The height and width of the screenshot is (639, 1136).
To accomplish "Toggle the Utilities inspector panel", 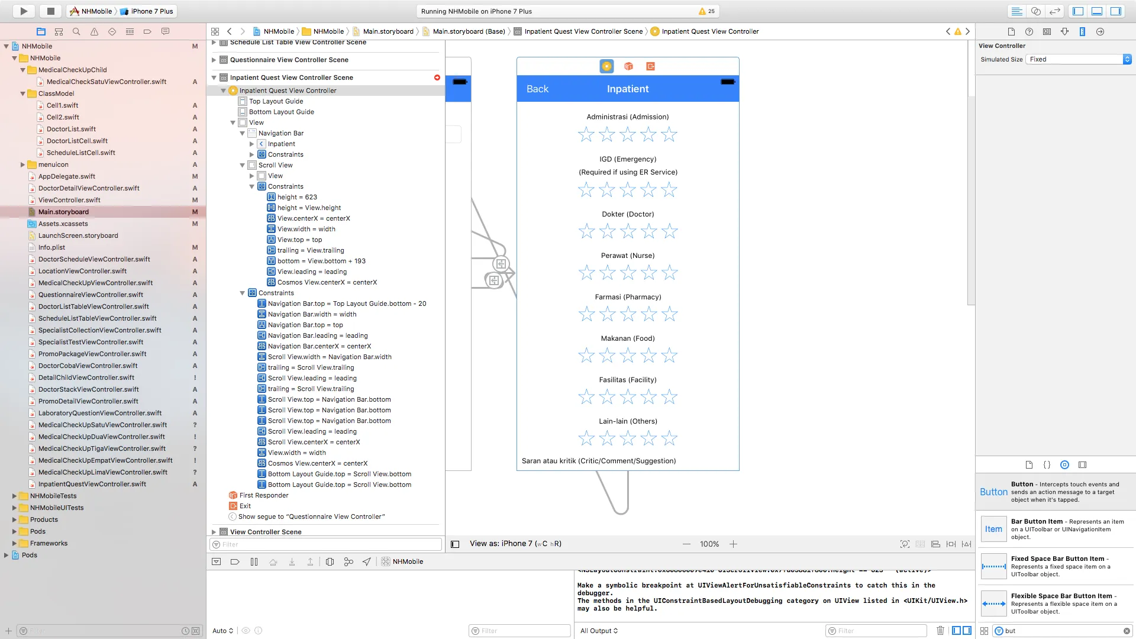I will pyautogui.click(x=1115, y=11).
